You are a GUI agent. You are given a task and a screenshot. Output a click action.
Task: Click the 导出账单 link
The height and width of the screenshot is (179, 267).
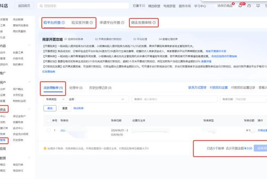coord(78,108)
